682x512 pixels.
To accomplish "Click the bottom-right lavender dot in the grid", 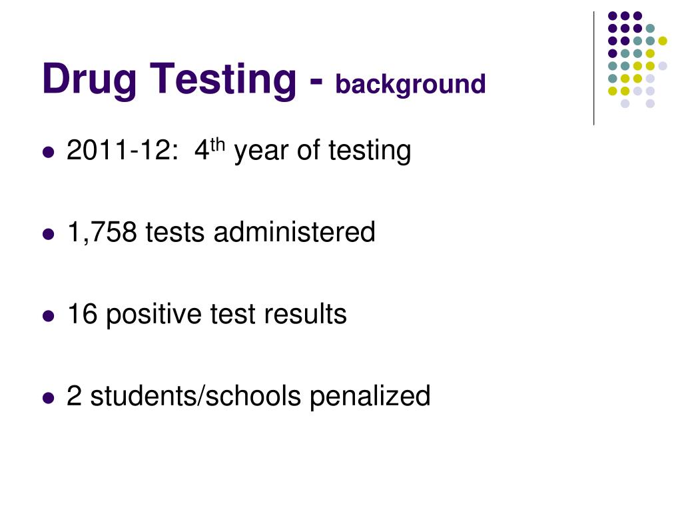I will click(650, 103).
